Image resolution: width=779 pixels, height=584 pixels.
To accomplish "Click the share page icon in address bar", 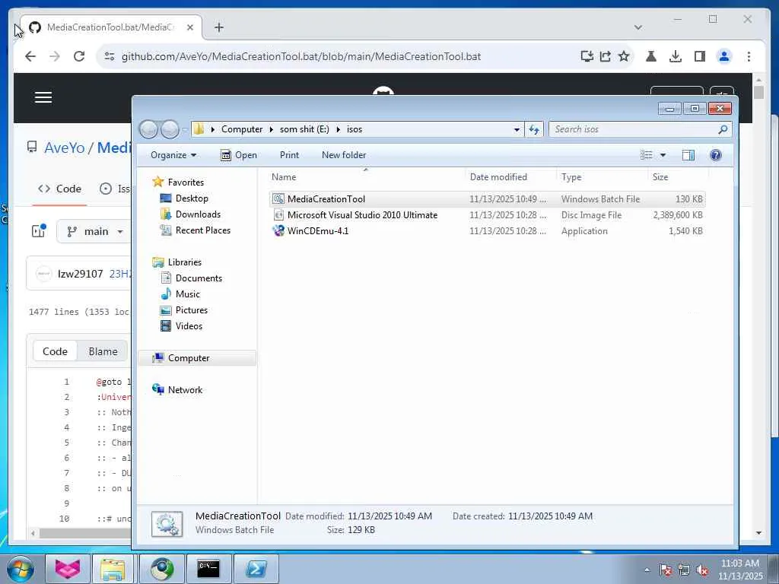I will tap(605, 56).
